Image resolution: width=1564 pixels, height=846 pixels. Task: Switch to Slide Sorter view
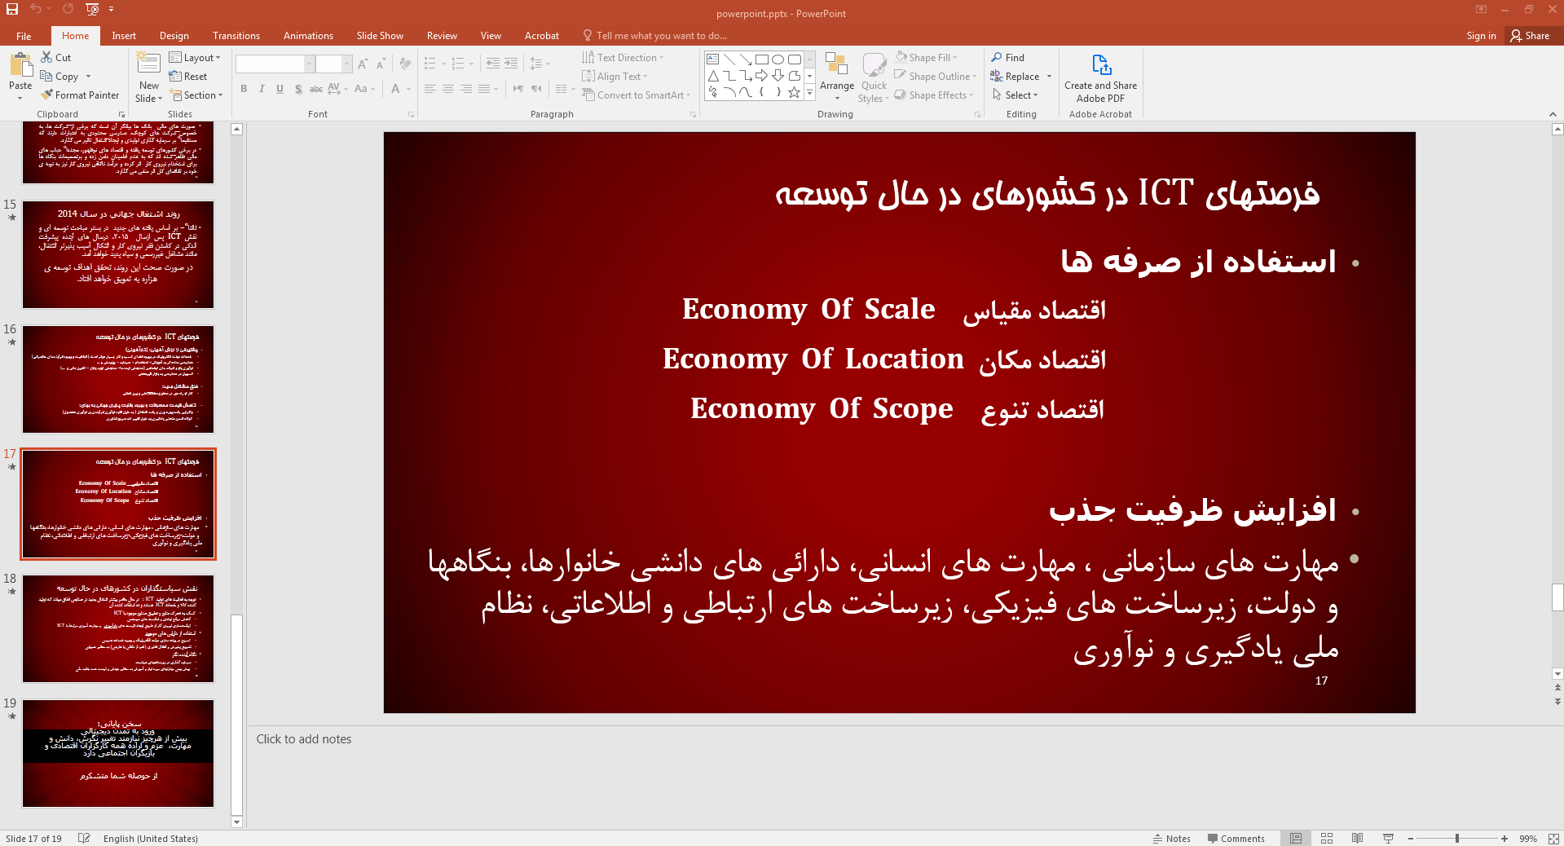(1326, 839)
